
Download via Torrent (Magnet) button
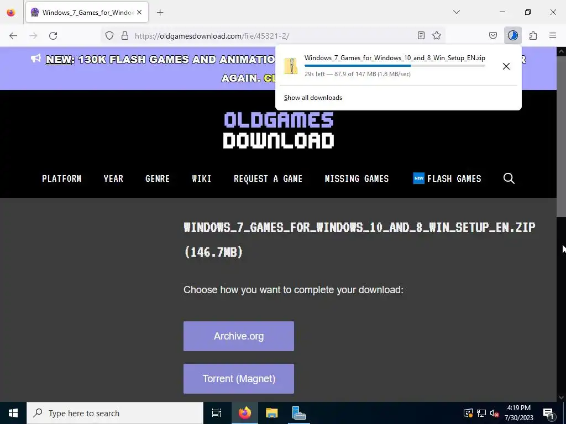click(x=239, y=379)
